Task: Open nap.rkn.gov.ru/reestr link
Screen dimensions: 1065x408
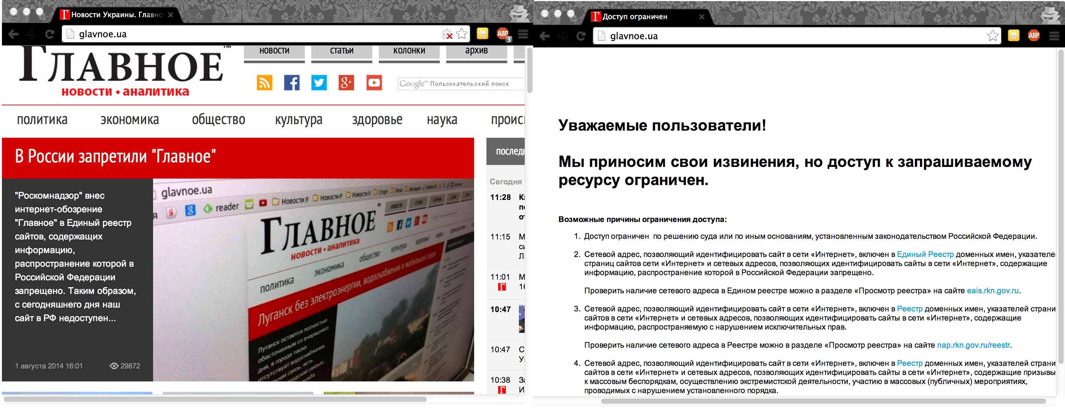Action: tap(973, 346)
